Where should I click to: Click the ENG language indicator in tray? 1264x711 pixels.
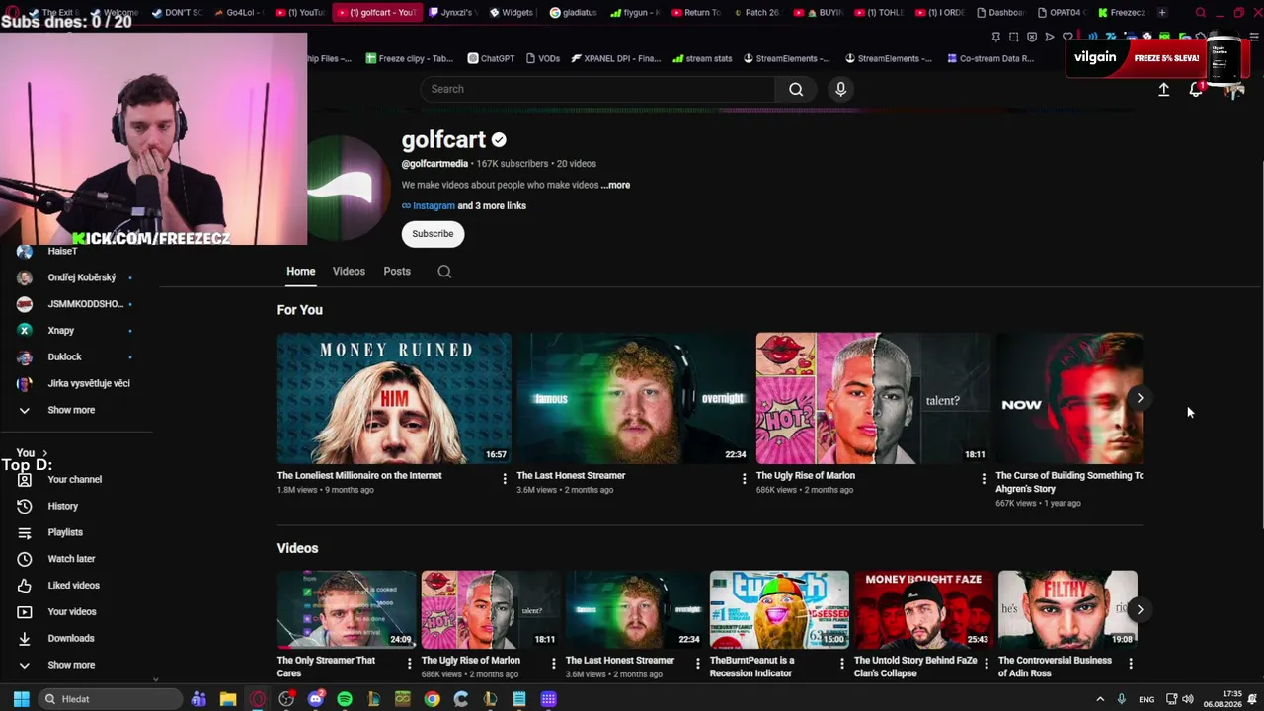pos(1146,699)
